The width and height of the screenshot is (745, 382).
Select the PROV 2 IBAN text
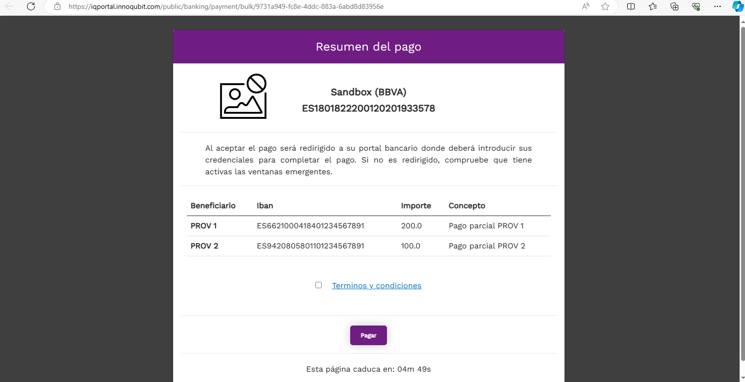[310, 246]
